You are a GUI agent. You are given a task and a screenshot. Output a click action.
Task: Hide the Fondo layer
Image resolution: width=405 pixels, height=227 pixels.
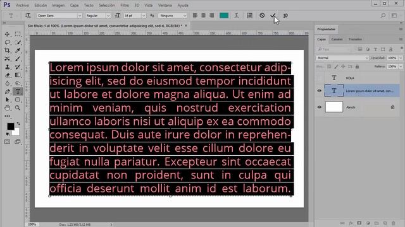[320, 107]
